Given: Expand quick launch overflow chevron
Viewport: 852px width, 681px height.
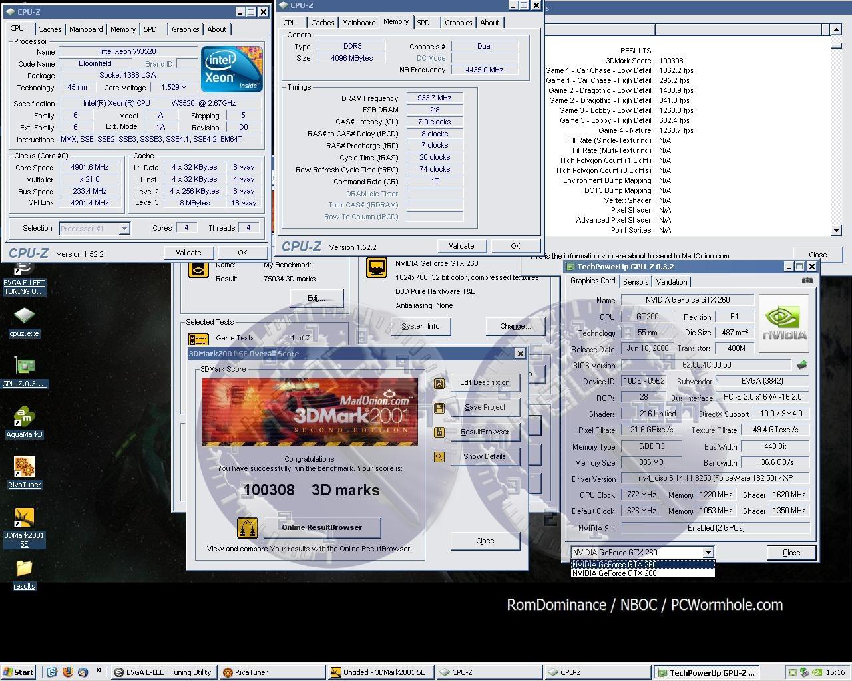Looking at the screenshot, I should [99, 670].
